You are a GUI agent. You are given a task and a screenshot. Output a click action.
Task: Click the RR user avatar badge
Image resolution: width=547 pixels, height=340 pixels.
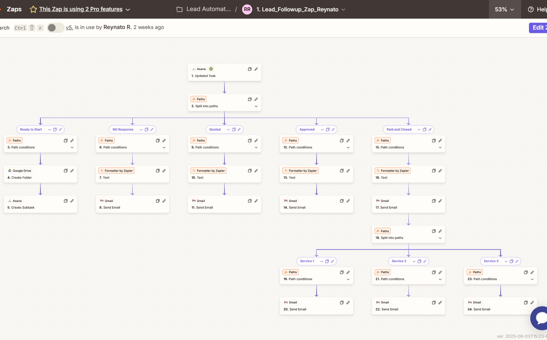[x=247, y=9]
